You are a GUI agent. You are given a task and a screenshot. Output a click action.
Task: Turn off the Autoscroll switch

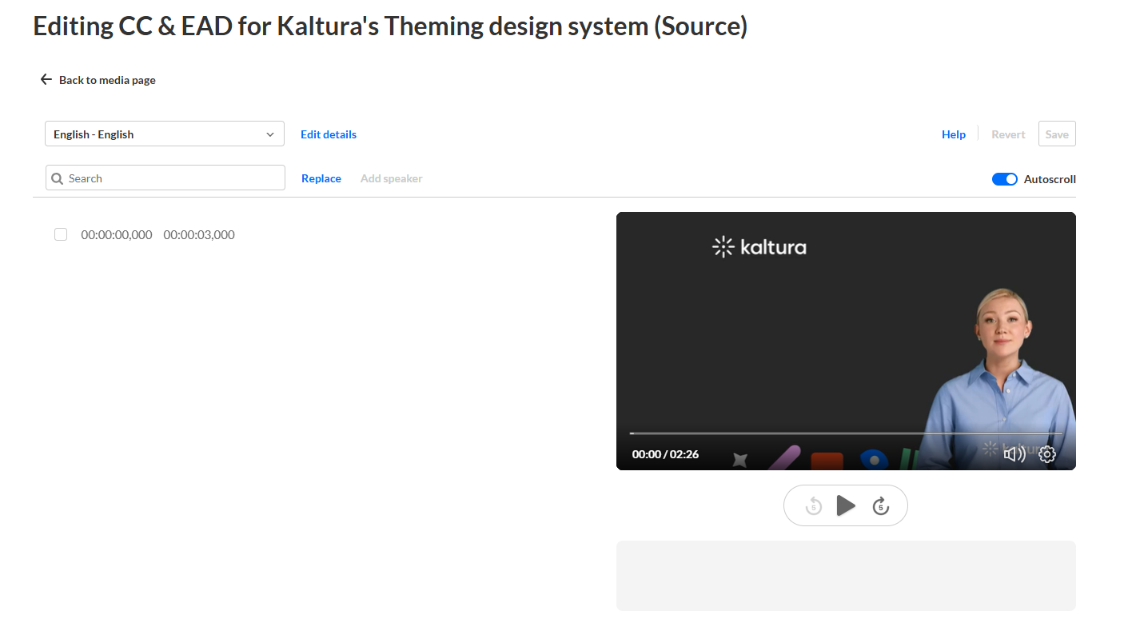click(x=1005, y=179)
